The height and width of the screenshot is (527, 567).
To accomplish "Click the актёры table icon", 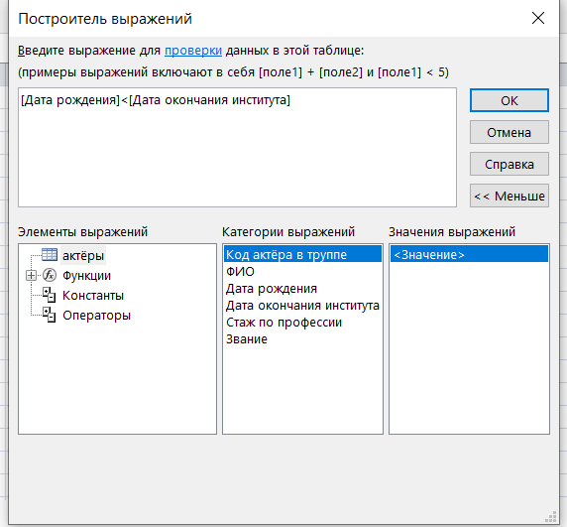I will (x=50, y=255).
